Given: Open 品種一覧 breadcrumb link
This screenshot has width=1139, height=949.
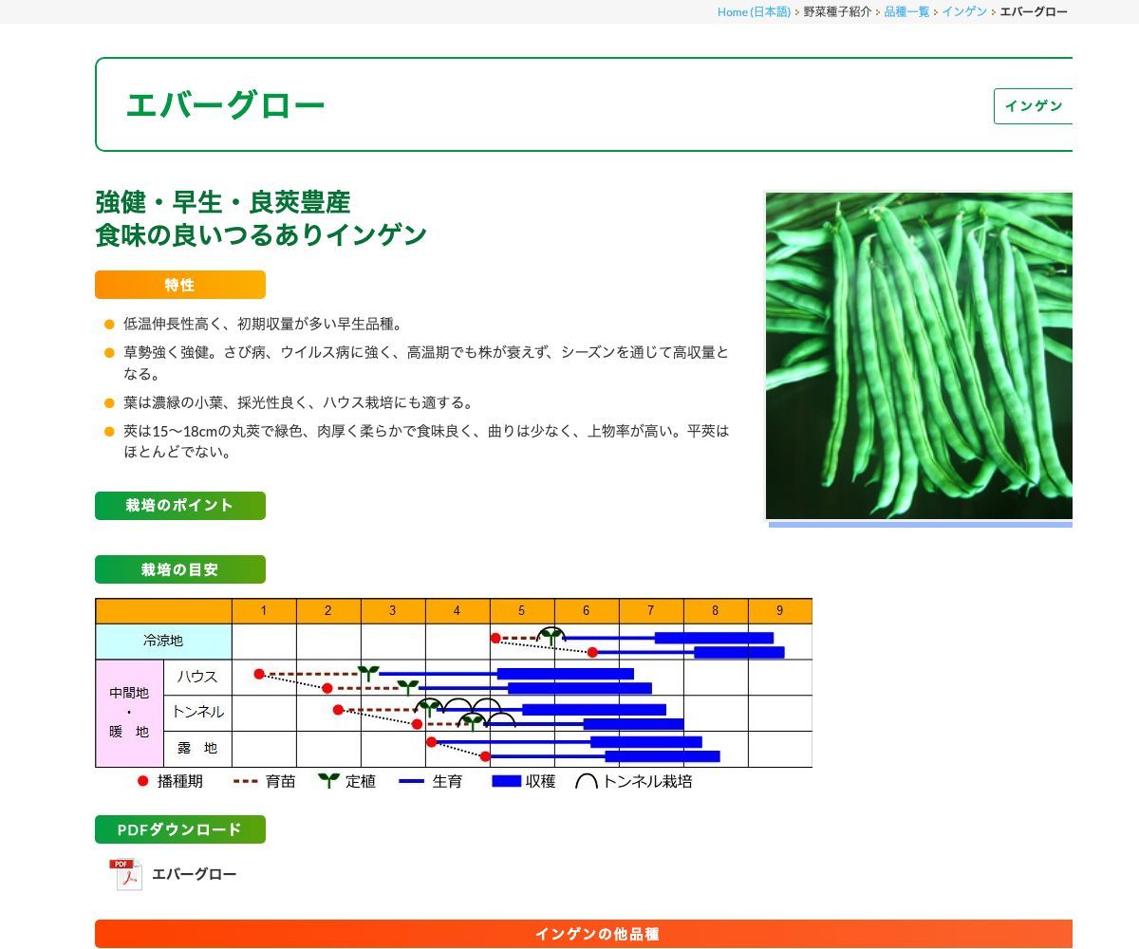Looking at the screenshot, I should (x=906, y=11).
